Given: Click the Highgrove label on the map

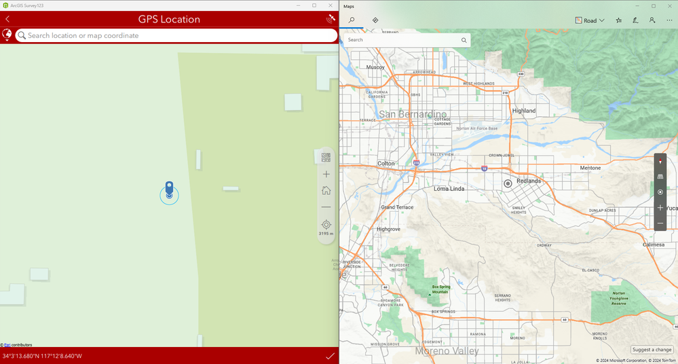Looking at the screenshot, I should point(388,230).
